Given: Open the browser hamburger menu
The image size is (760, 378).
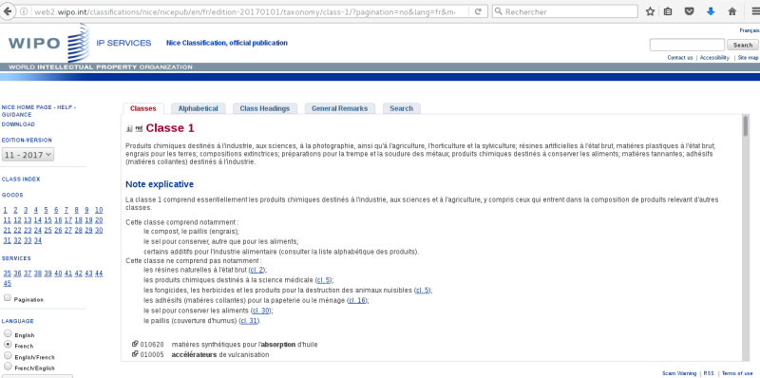Looking at the screenshot, I should pyautogui.click(x=755, y=11).
